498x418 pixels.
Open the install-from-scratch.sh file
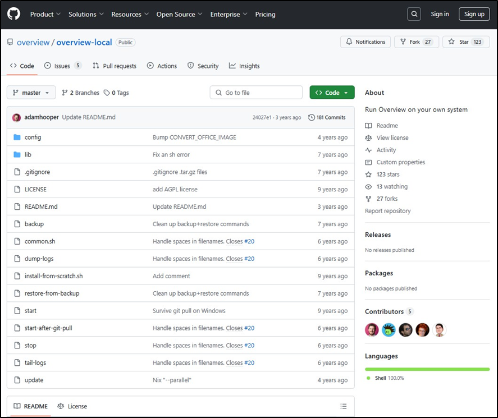point(53,276)
